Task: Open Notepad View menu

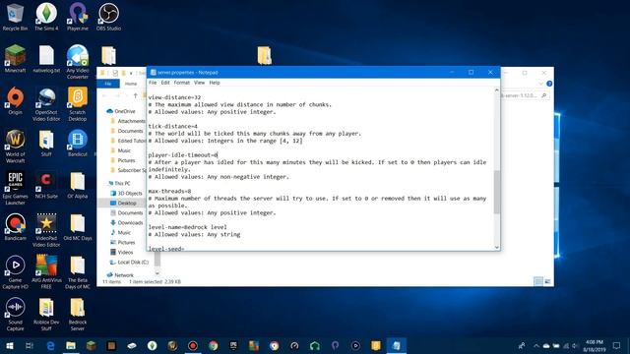Action: tap(199, 83)
